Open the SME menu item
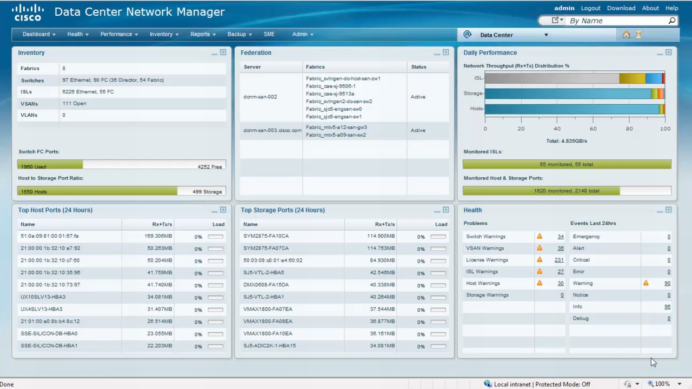 [269, 34]
